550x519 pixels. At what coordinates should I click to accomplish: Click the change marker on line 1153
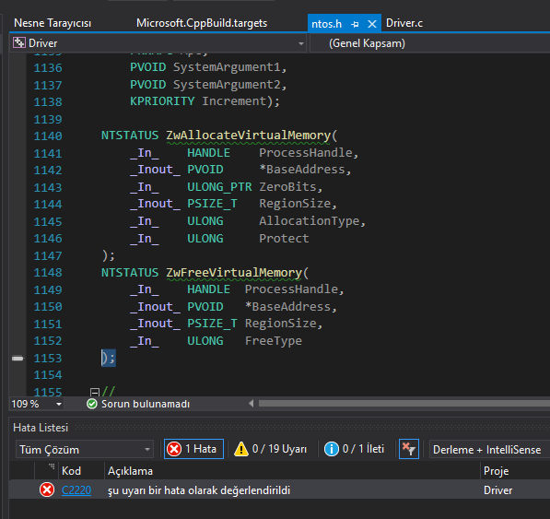click(x=18, y=359)
